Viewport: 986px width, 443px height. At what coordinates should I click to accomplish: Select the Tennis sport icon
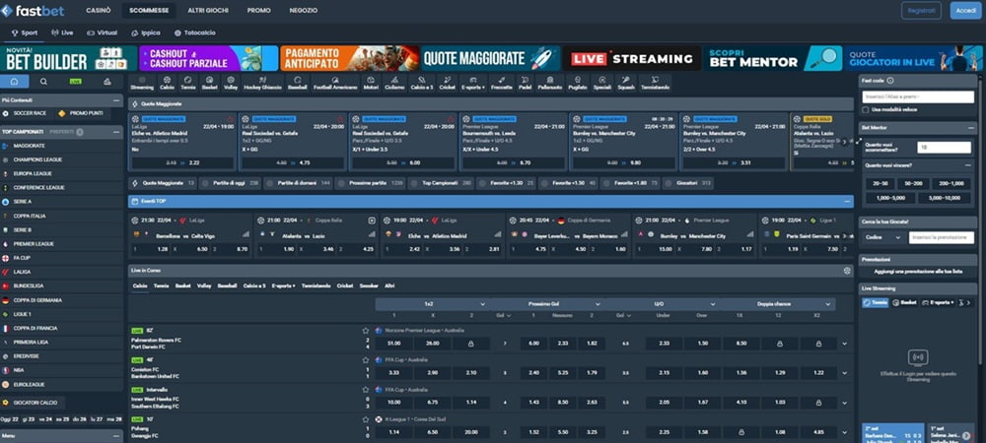(x=188, y=83)
